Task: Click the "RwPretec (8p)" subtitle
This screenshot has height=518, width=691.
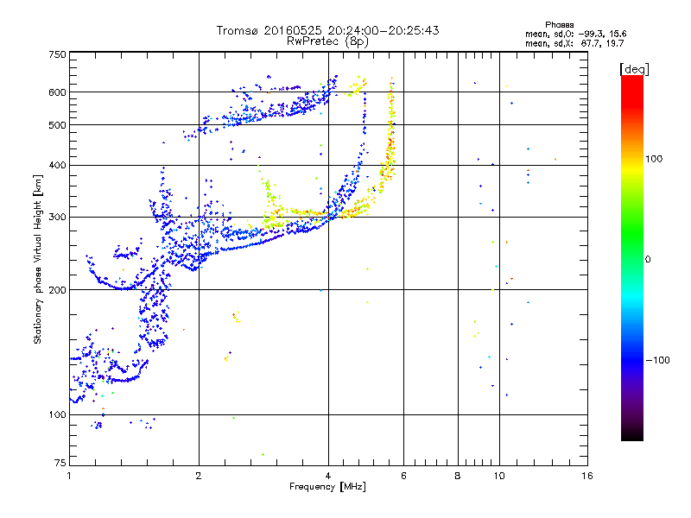Action: 327,41
